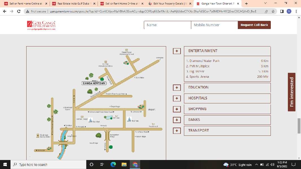The width and height of the screenshot is (301, 169).
Task: Open a new browser tab
Action: pyautogui.click(x=246, y=3)
